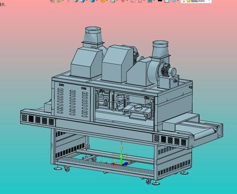The width and height of the screenshot is (237, 194).
Task: Click the document icon in top toolbar
Action: (113, 1)
